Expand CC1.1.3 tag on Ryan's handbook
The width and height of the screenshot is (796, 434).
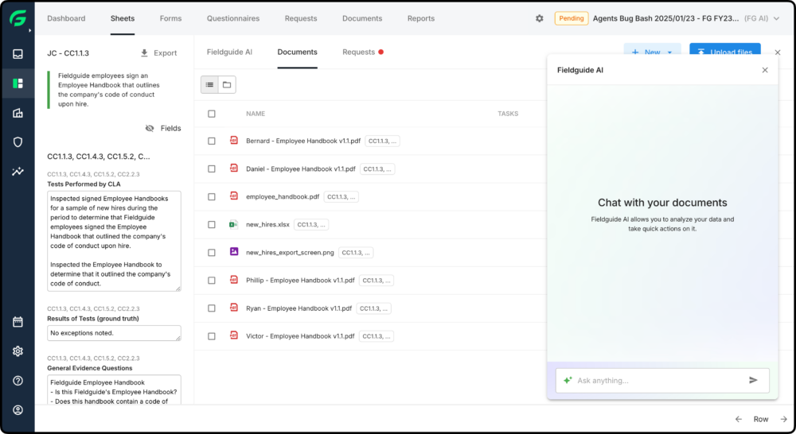tap(373, 308)
